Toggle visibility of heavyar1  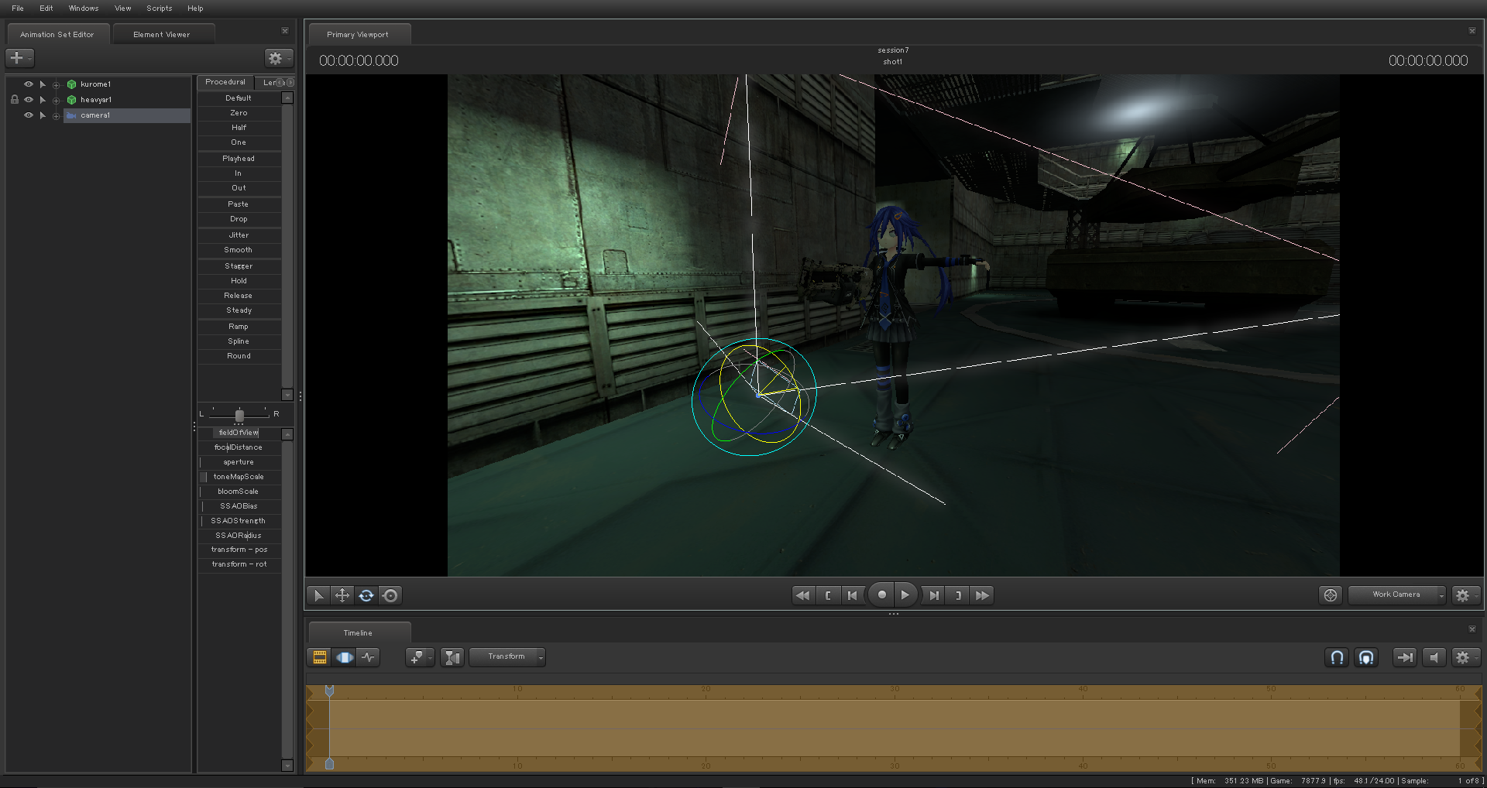[29, 100]
